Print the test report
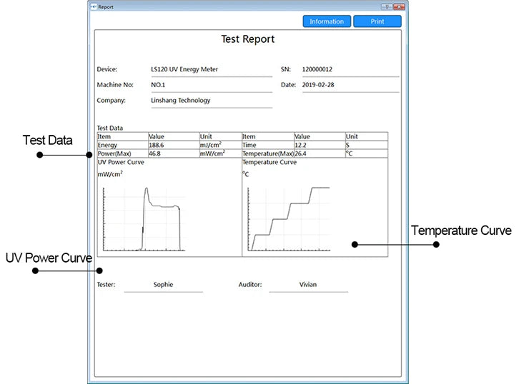 (377, 21)
